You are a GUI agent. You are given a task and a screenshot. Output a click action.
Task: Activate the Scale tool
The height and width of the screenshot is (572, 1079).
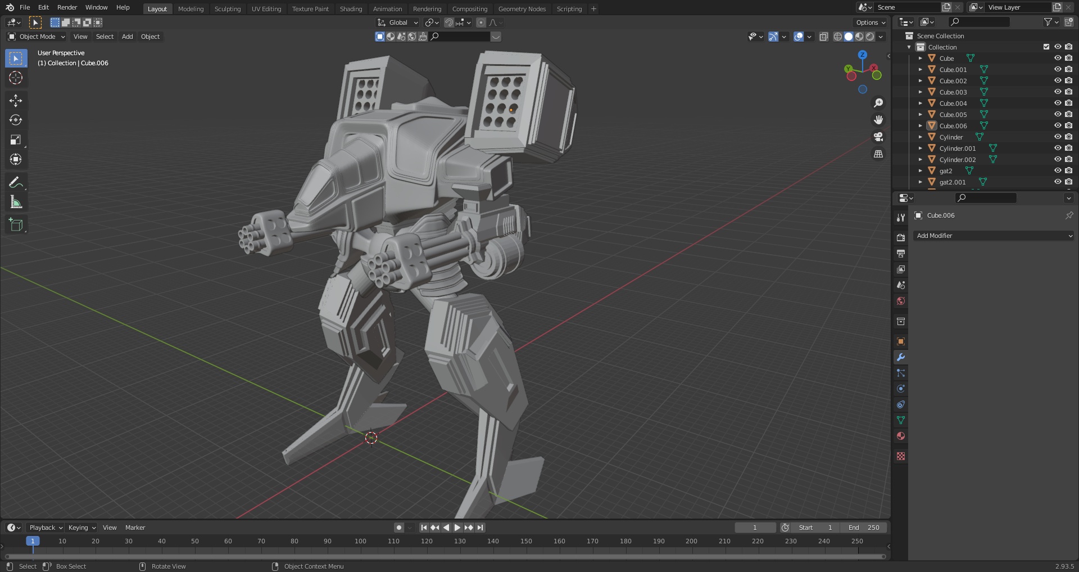click(x=16, y=140)
